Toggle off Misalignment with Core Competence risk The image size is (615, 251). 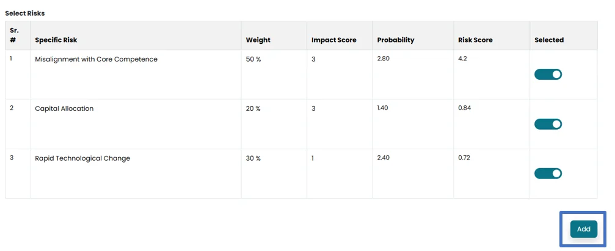(548, 74)
